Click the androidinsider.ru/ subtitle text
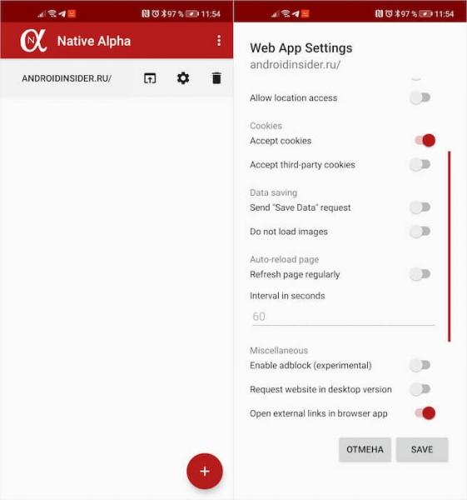467x500 pixels. click(295, 65)
